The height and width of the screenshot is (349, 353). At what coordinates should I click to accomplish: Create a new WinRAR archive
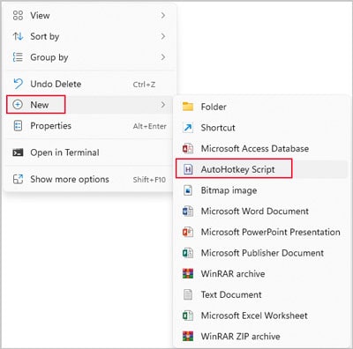click(261, 274)
